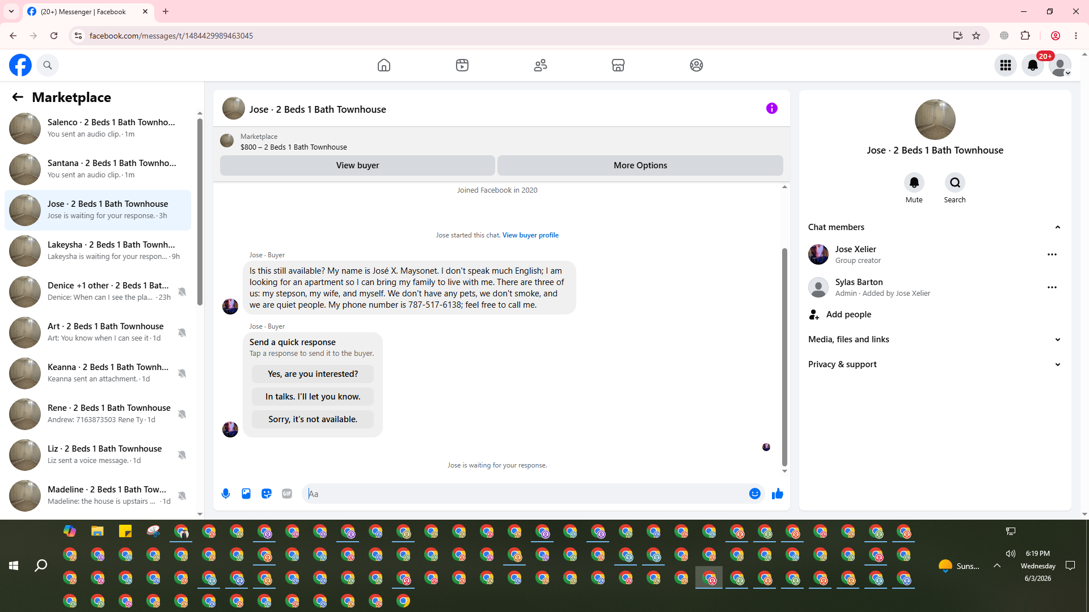Open the emoji picker
The image size is (1089, 612).
click(x=755, y=494)
